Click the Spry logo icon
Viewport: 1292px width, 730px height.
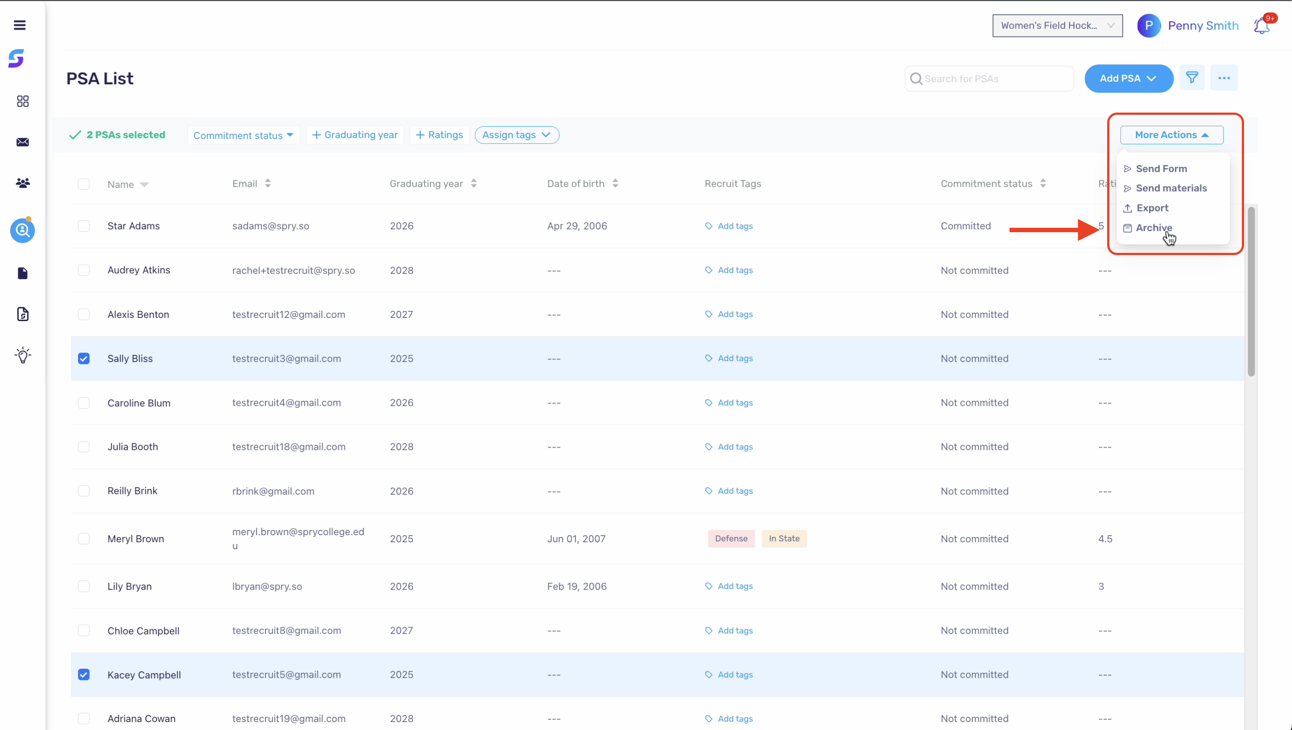[17, 58]
